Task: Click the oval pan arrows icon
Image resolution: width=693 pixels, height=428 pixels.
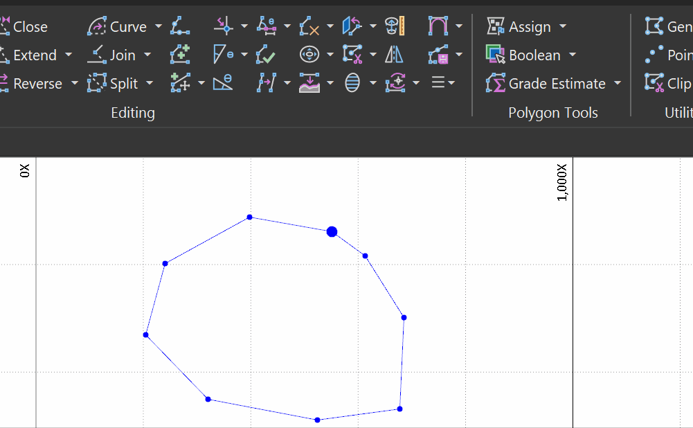Action: click(x=309, y=55)
